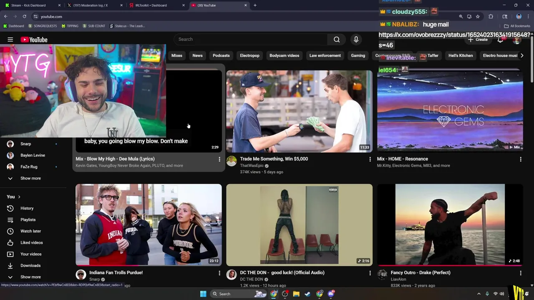
Task: Open options for Blow My High mix
Action: (x=219, y=159)
